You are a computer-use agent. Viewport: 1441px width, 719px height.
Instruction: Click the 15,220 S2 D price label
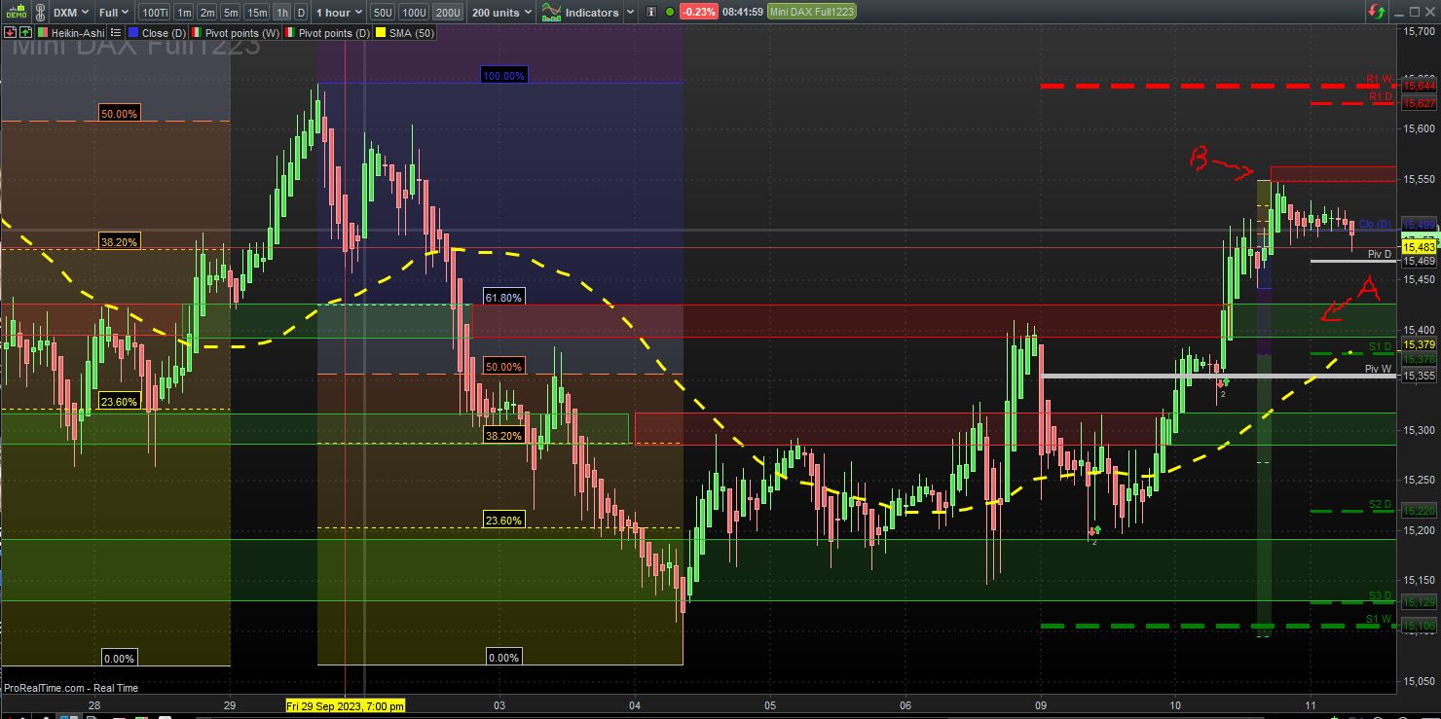[x=1419, y=511]
